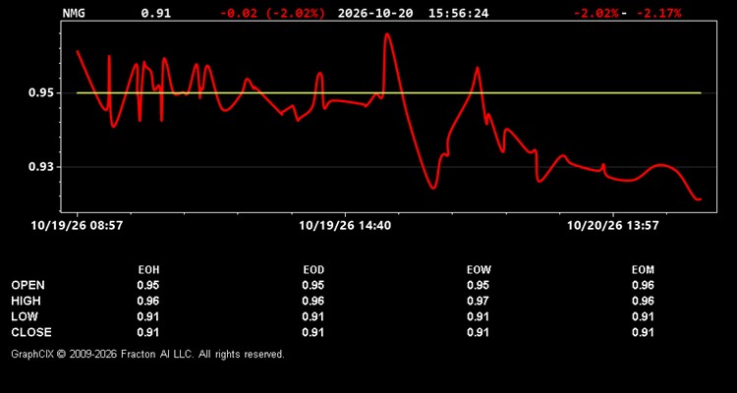
Task: Click the -2.17% range value at top right
Action: pyautogui.click(x=658, y=13)
